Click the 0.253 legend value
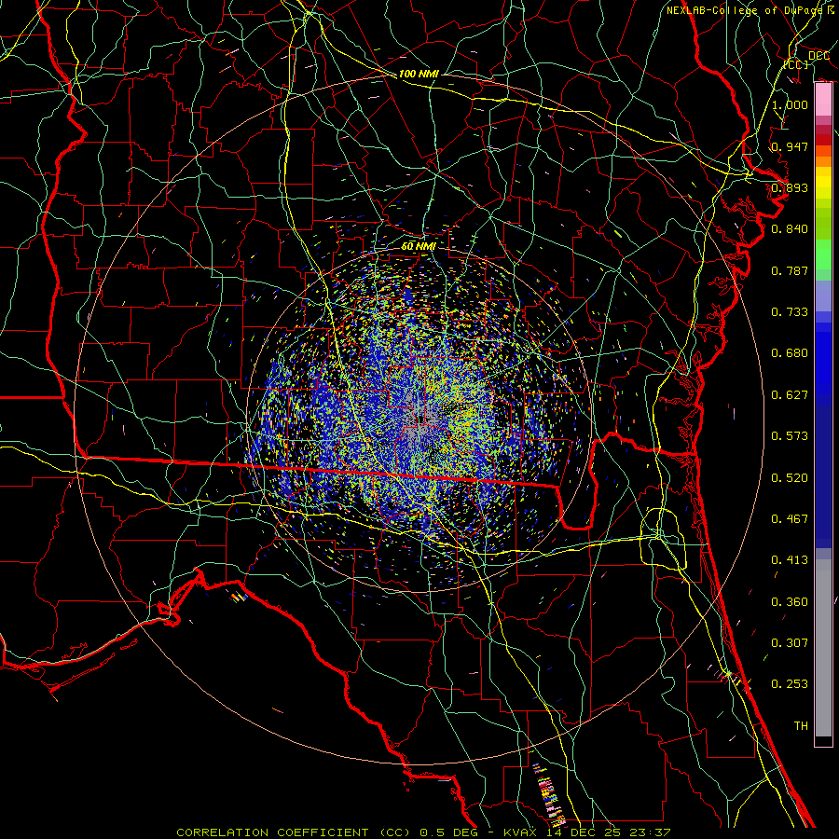 pos(790,684)
